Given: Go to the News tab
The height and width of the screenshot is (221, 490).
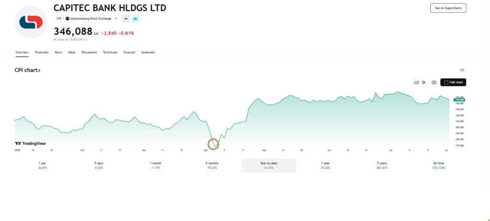Looking at the screenshot, I should click(58, 53).
